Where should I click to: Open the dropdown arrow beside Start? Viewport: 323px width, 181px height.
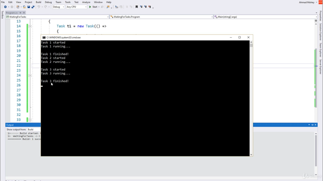coord(99,7)
